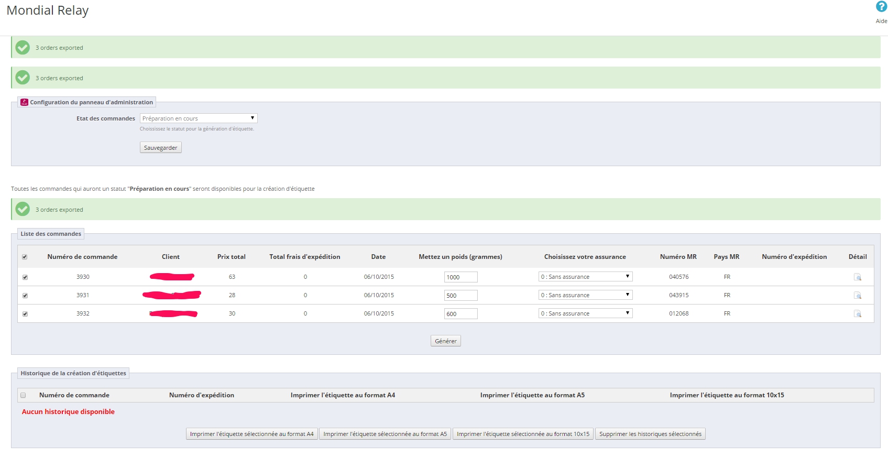Click the Mondial Relay logo icon in configuration panel

(x=24, y=102)
